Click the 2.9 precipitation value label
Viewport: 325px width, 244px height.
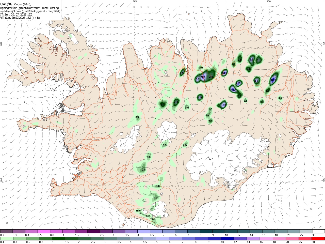pos(211,77)
